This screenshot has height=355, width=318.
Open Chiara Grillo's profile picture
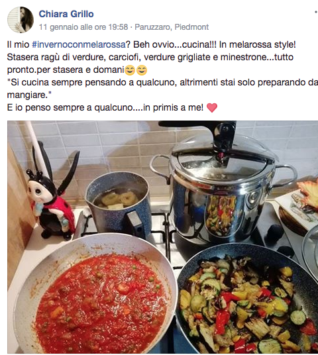pyautogui.click(x=21, y=20)
